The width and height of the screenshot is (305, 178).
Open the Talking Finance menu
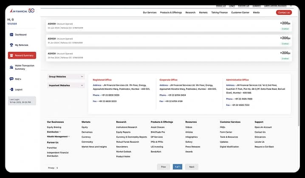coord(220,12)
